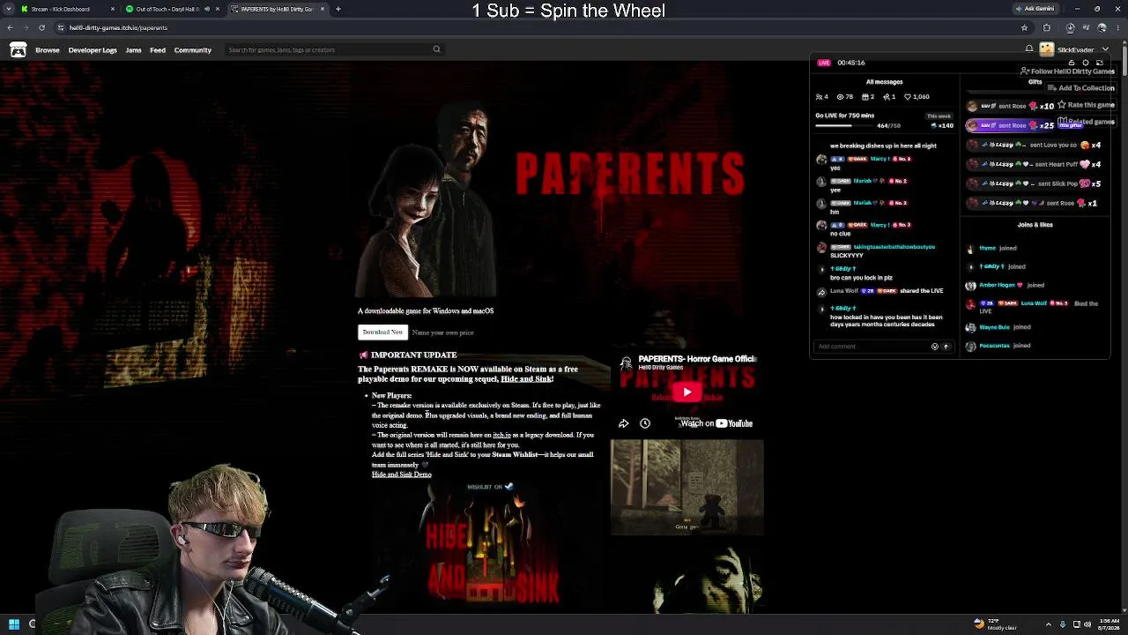The height and width of the screenshot is (635, 1128).
Task: Click the 'All messages' heading
Action: coord(884,82)
